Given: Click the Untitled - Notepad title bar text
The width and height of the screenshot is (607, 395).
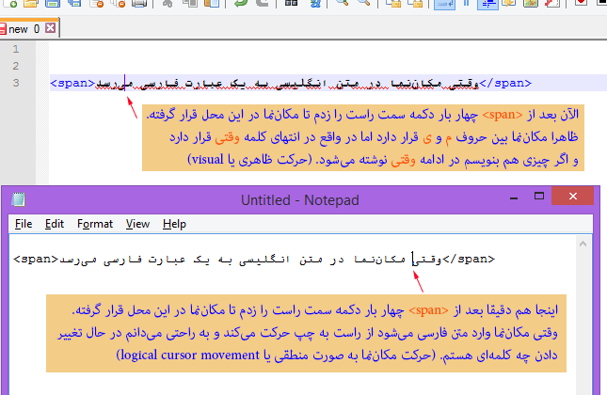Looking at the screenshot, I should (300, 200).
